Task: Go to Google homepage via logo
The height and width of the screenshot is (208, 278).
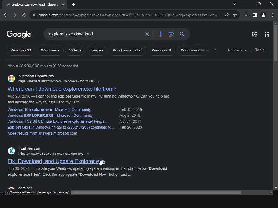Action: (19, 34)
